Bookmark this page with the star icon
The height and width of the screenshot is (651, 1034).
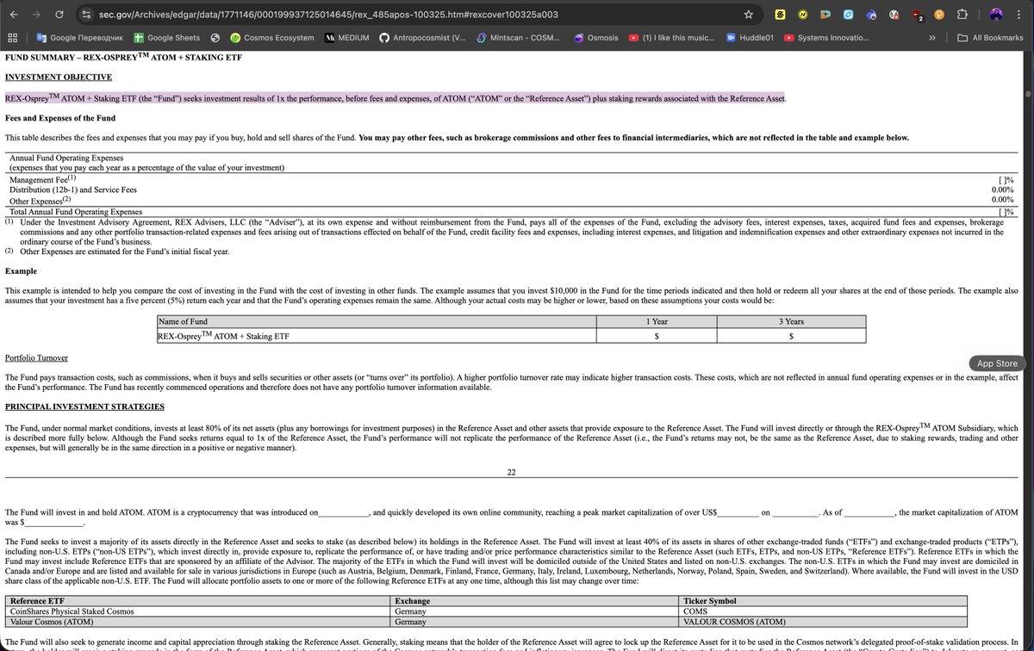(749, 15)
